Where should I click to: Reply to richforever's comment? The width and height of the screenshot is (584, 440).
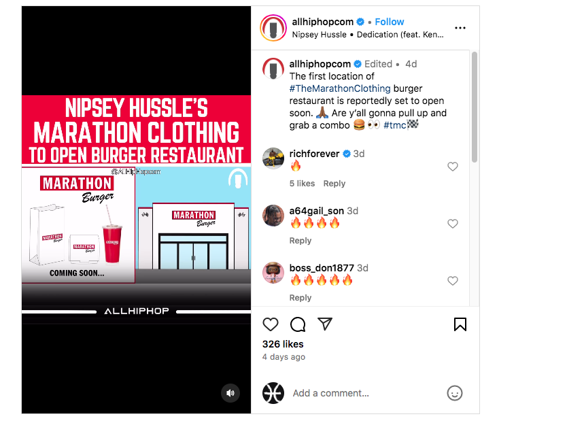(334, 184)
